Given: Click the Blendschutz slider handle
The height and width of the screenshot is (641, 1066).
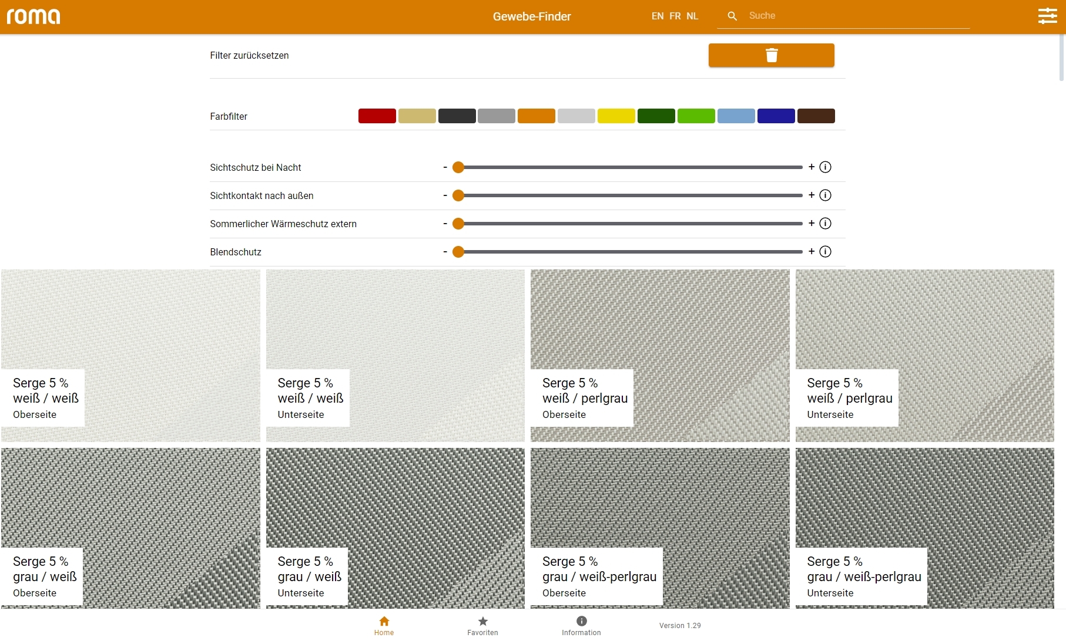Looking at the screenshot, I should pos(458,252).
